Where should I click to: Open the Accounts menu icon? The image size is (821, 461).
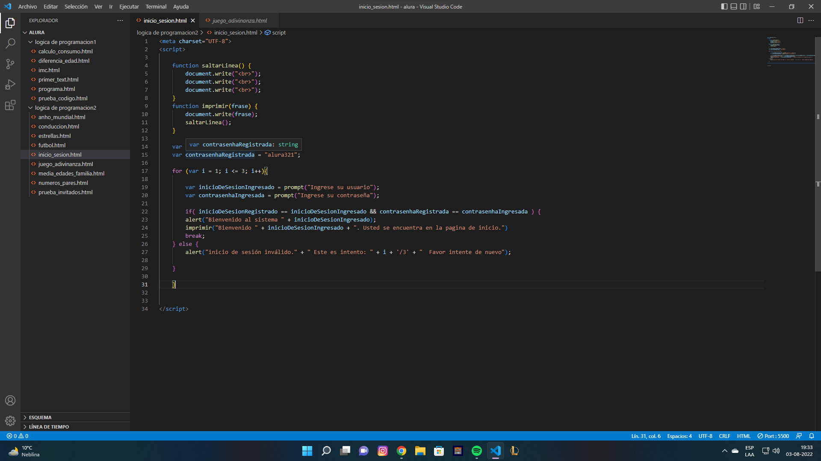[x=10, y=400]
